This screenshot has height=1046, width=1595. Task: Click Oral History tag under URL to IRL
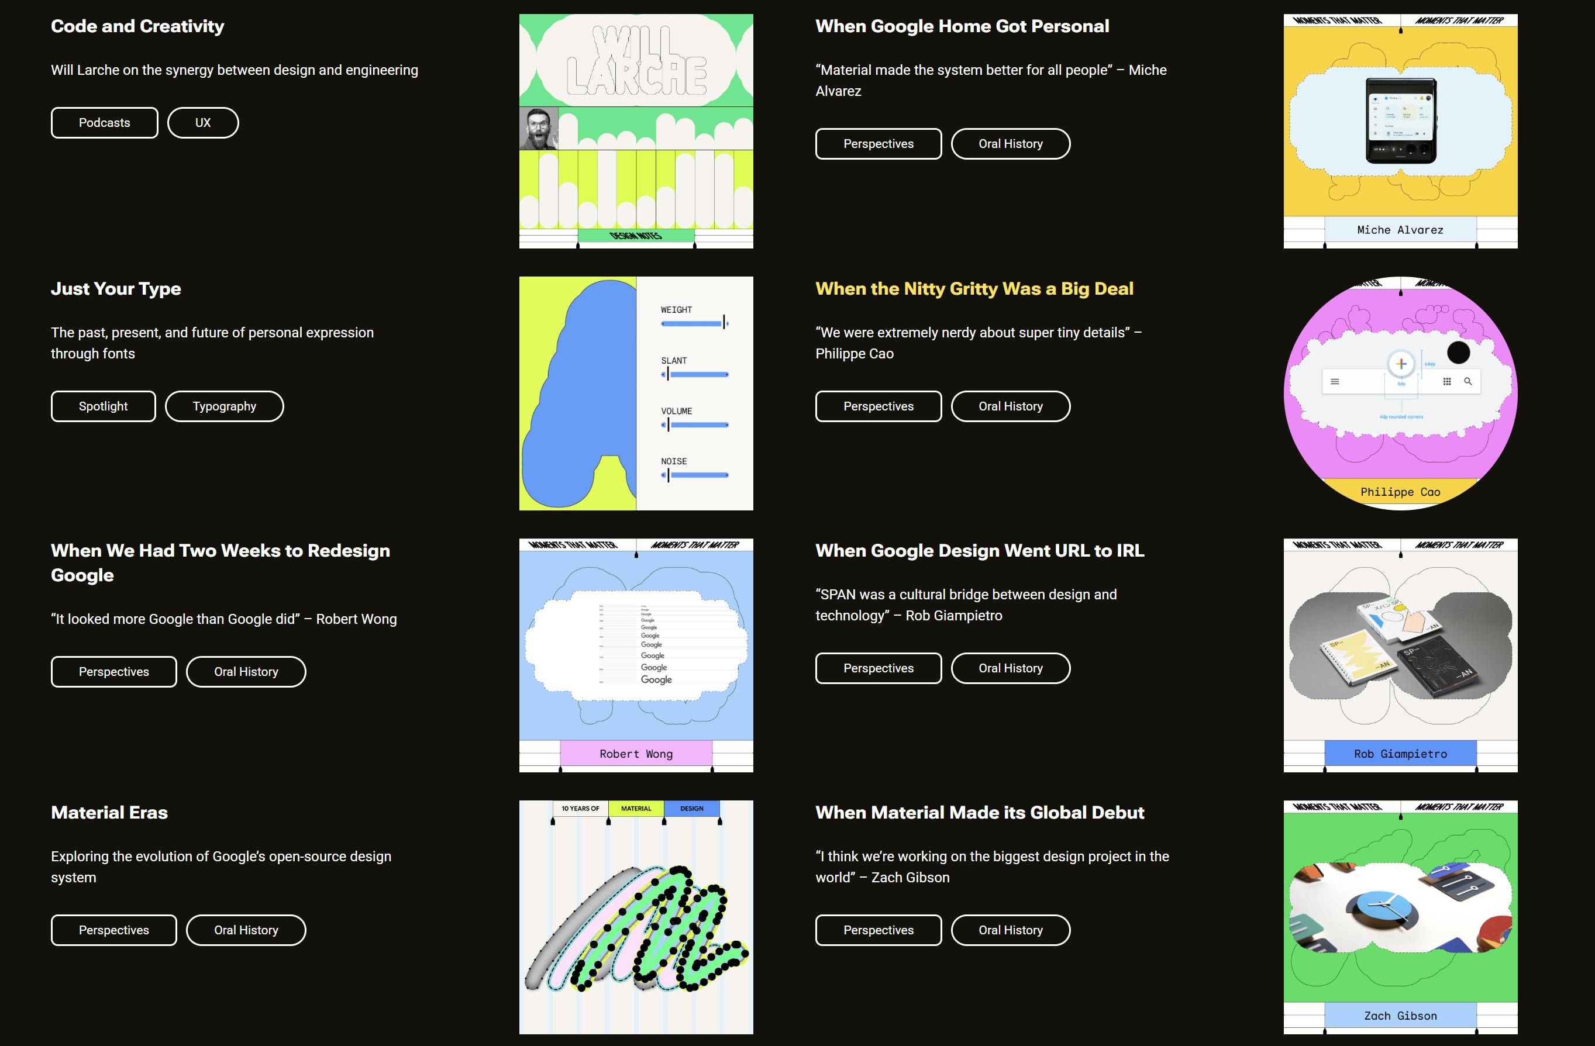point(1010,668)
